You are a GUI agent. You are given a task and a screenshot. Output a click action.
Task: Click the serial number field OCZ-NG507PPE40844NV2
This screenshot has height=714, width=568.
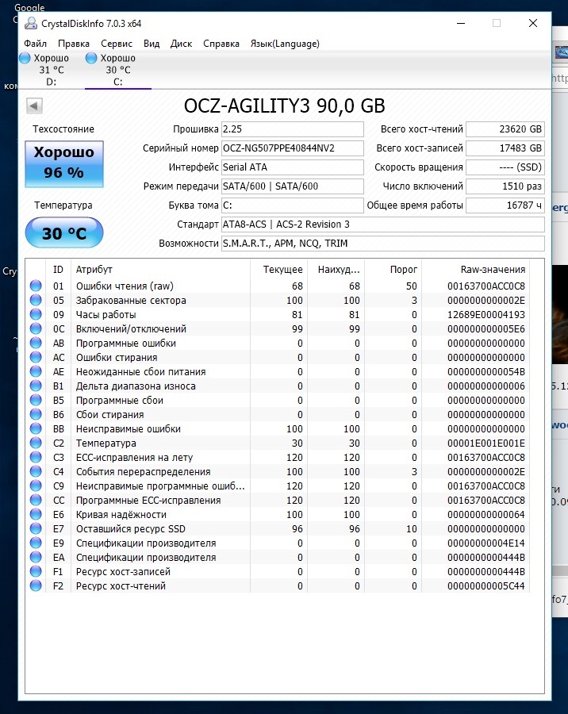[293, 148]
